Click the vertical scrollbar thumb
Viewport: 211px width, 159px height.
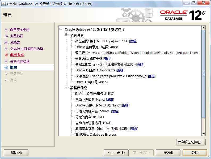tap(204, 74)
